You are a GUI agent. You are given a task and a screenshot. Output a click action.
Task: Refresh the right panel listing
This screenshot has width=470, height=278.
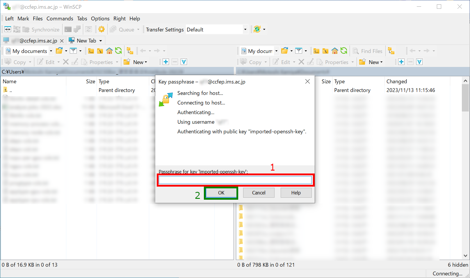[344, 51]
